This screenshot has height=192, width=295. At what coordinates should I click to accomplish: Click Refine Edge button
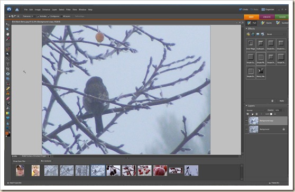pyautogui.click(x=80, y=16)
